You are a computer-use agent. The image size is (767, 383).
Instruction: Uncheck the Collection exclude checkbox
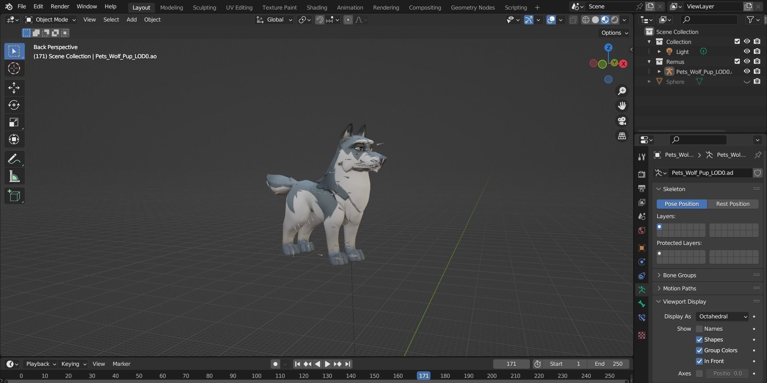coord(737,41)
